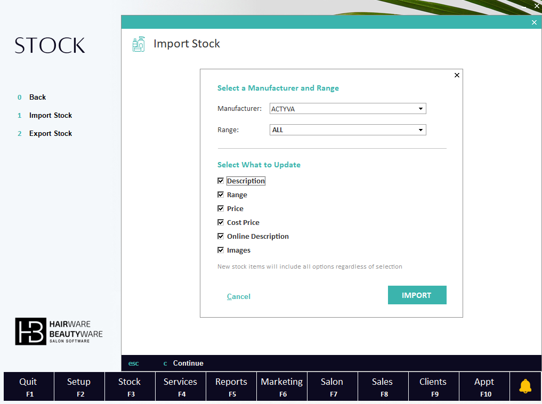542x404 pixels.
Task: Close the Select Manufacturer dialog with X
Action: point(457,75)
